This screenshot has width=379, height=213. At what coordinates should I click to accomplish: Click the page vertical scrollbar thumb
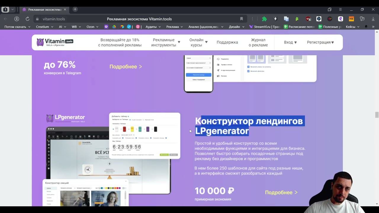coord(377,115)
